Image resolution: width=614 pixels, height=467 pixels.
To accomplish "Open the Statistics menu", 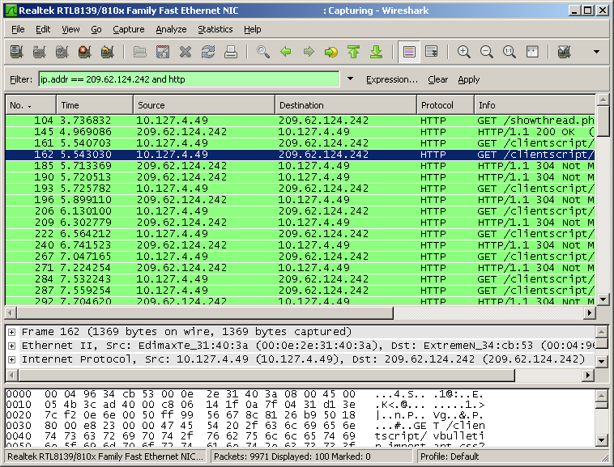I will pos(215,29).
